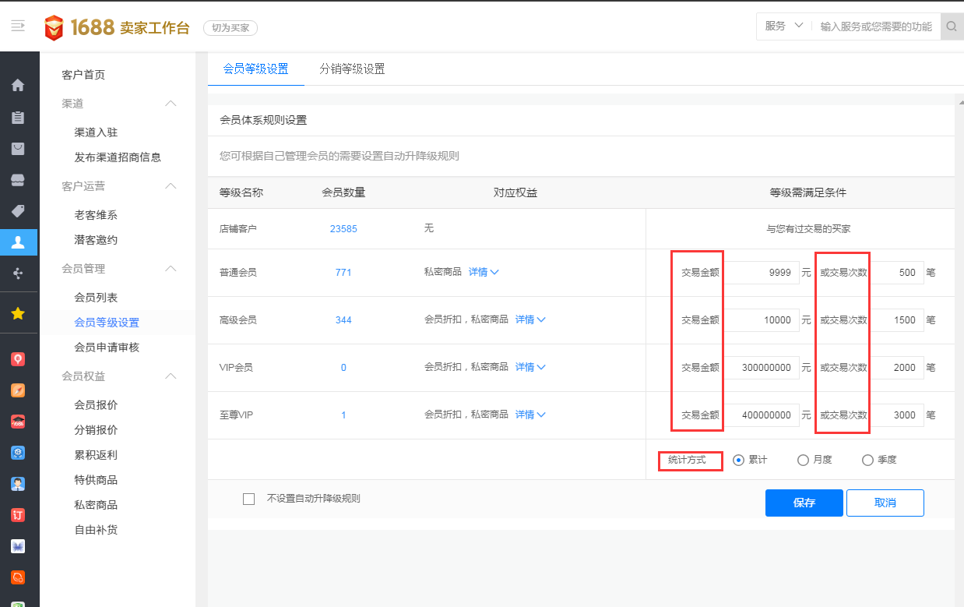
Task: Select the 月度 statistics radio button
Action: [803, 461]
